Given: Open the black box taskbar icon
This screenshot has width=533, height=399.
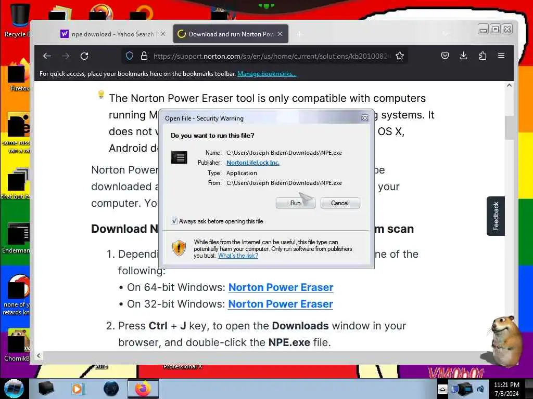Looking at the screenshot, I should point(46,389).
